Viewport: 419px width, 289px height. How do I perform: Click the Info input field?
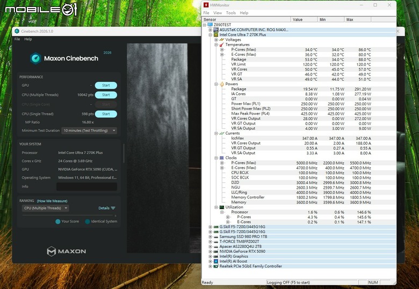point(86,187)
